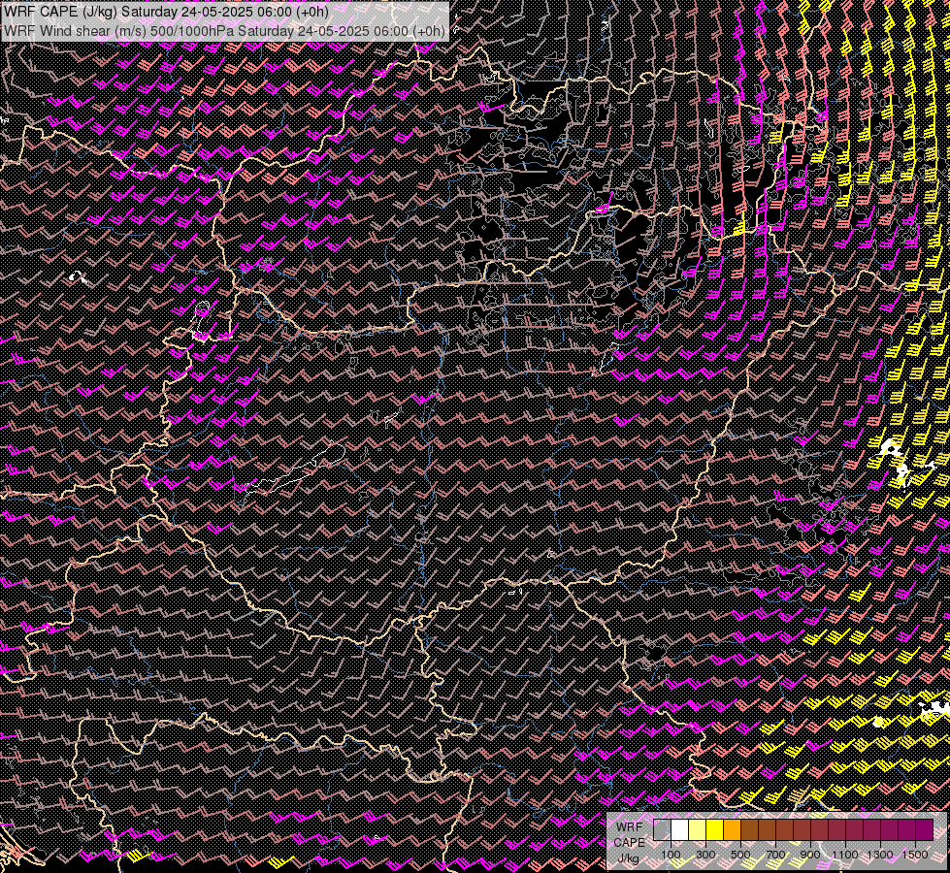This screenshot has width=950, height=873.
Task: Click the legend value 1300
Action: (x=880, y=855)
